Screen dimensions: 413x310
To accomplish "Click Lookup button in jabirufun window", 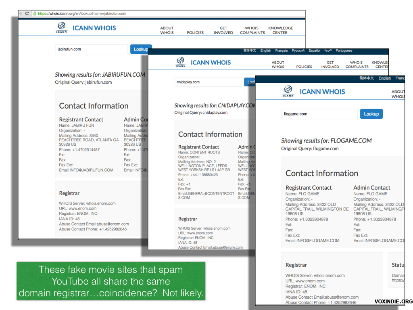I will point(141,49).
